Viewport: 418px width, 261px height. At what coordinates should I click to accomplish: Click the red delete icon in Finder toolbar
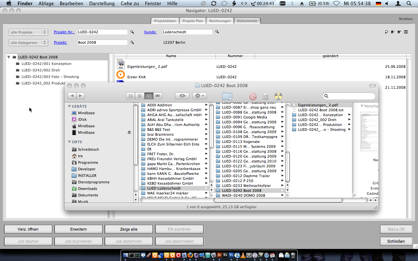tap(253, 96)
